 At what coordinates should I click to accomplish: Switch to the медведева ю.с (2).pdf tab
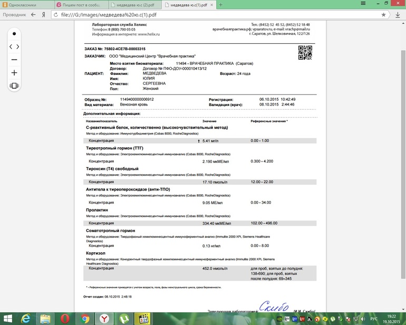click(134, 4)
